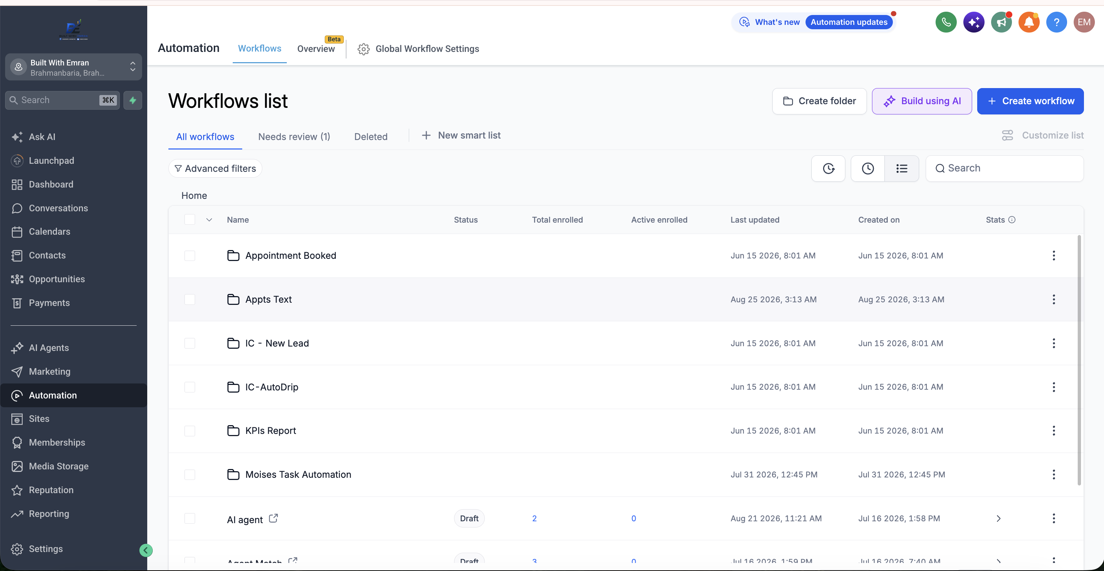1104x571 pixels.
Task: Open the Appts Text row options menu
Action: (1054, 299)
